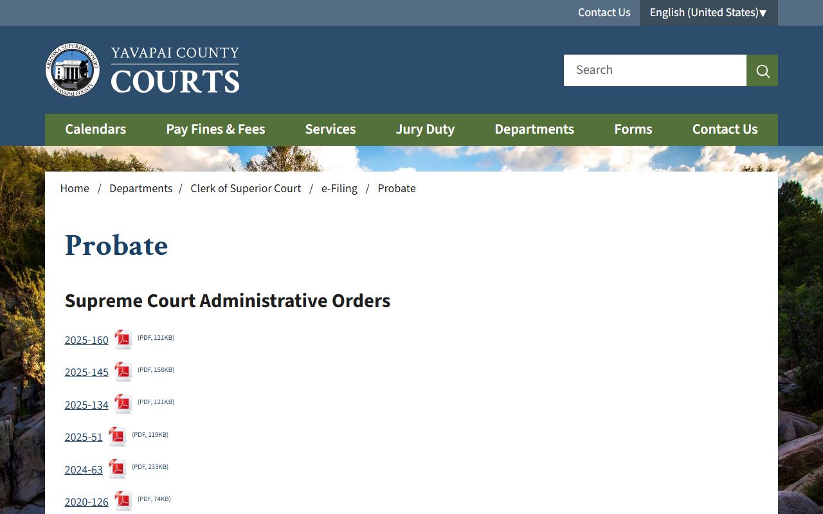Click the (PDF, 119KB) size label
This screenshot has width=823, height=514.
point(150,434)
